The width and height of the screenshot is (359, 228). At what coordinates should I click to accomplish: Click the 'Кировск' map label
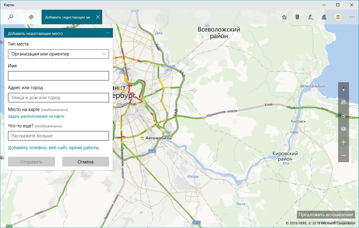[298, 121]
